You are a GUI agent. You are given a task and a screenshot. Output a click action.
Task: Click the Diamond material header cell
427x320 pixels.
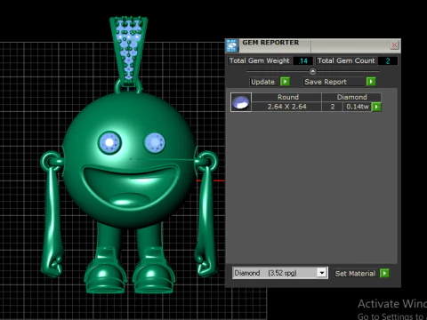351,97
